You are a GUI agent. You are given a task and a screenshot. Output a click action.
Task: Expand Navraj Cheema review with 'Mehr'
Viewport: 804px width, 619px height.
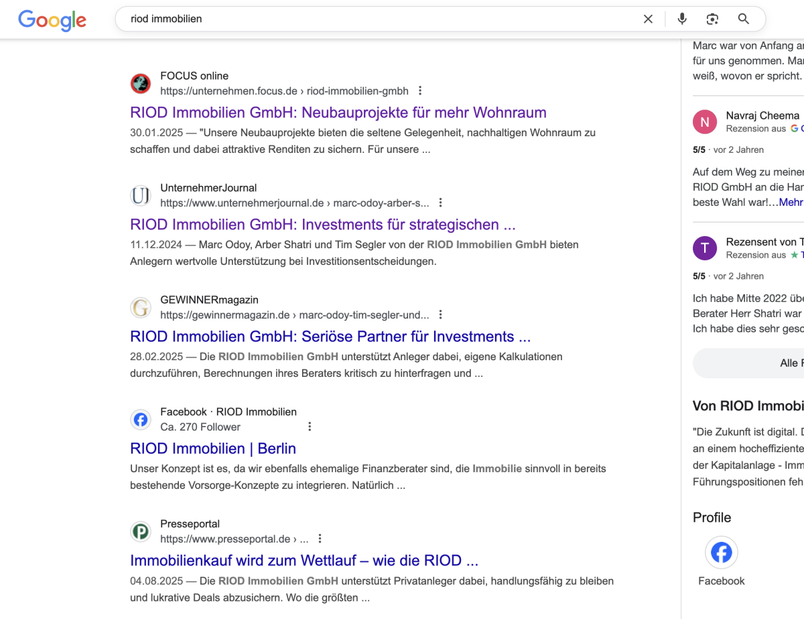(x=791, y=202)
